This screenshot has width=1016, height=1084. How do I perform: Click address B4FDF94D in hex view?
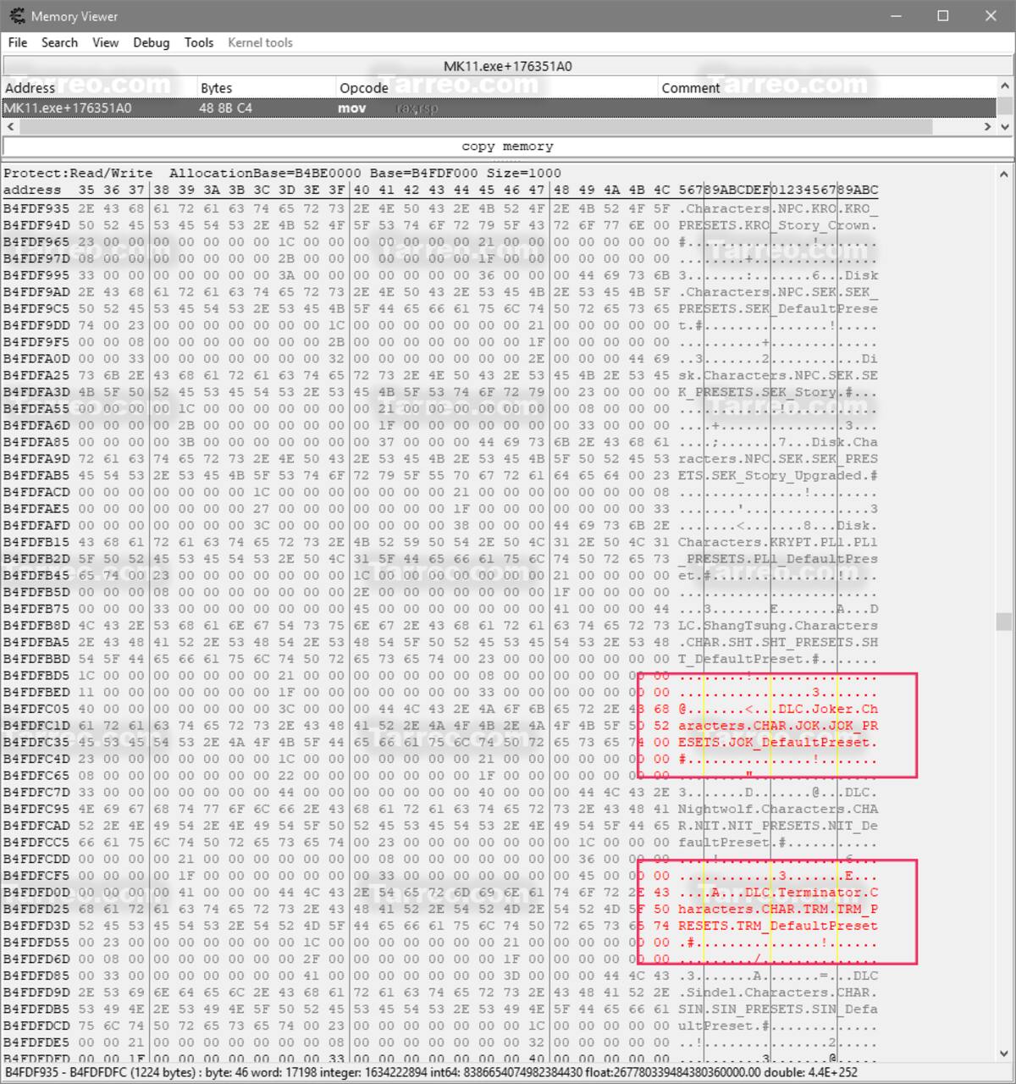point(36,225)
